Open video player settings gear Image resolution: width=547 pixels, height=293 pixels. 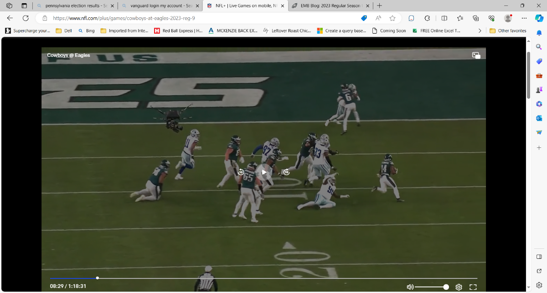pyautogui.click(x=459, y=287)
